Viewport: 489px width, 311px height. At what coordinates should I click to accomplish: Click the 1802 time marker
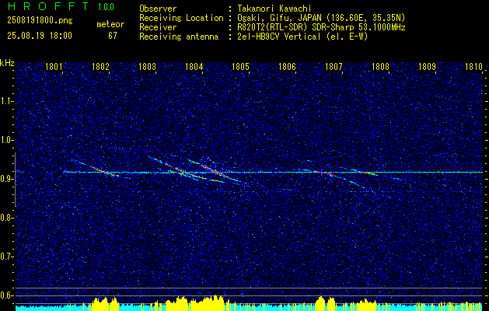coord(101,66)
